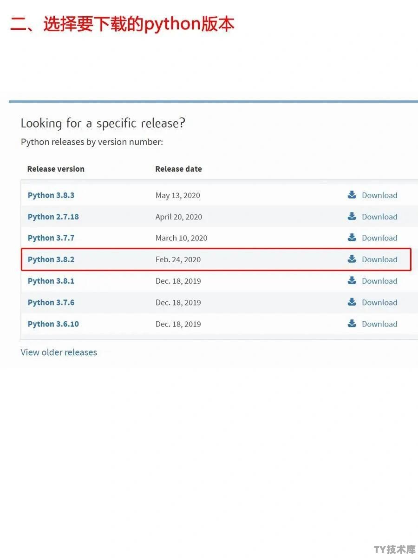Click download icon for Python 3.8.1

click(352, 280)
